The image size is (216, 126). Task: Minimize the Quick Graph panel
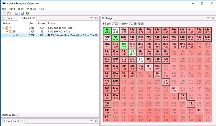(x=91, y=120)
